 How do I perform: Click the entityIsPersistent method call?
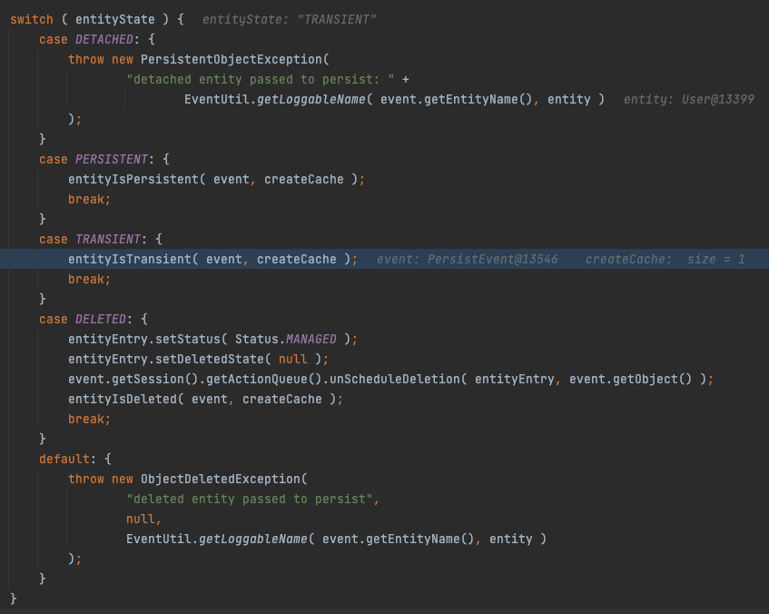tap(133, 180)
